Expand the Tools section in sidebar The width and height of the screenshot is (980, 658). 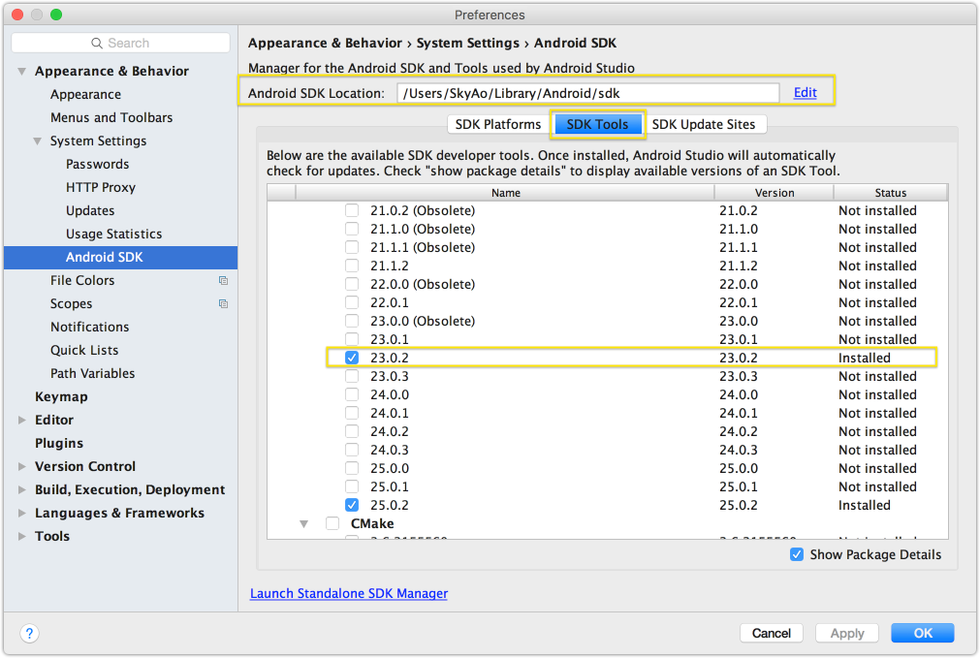(22, 536)
